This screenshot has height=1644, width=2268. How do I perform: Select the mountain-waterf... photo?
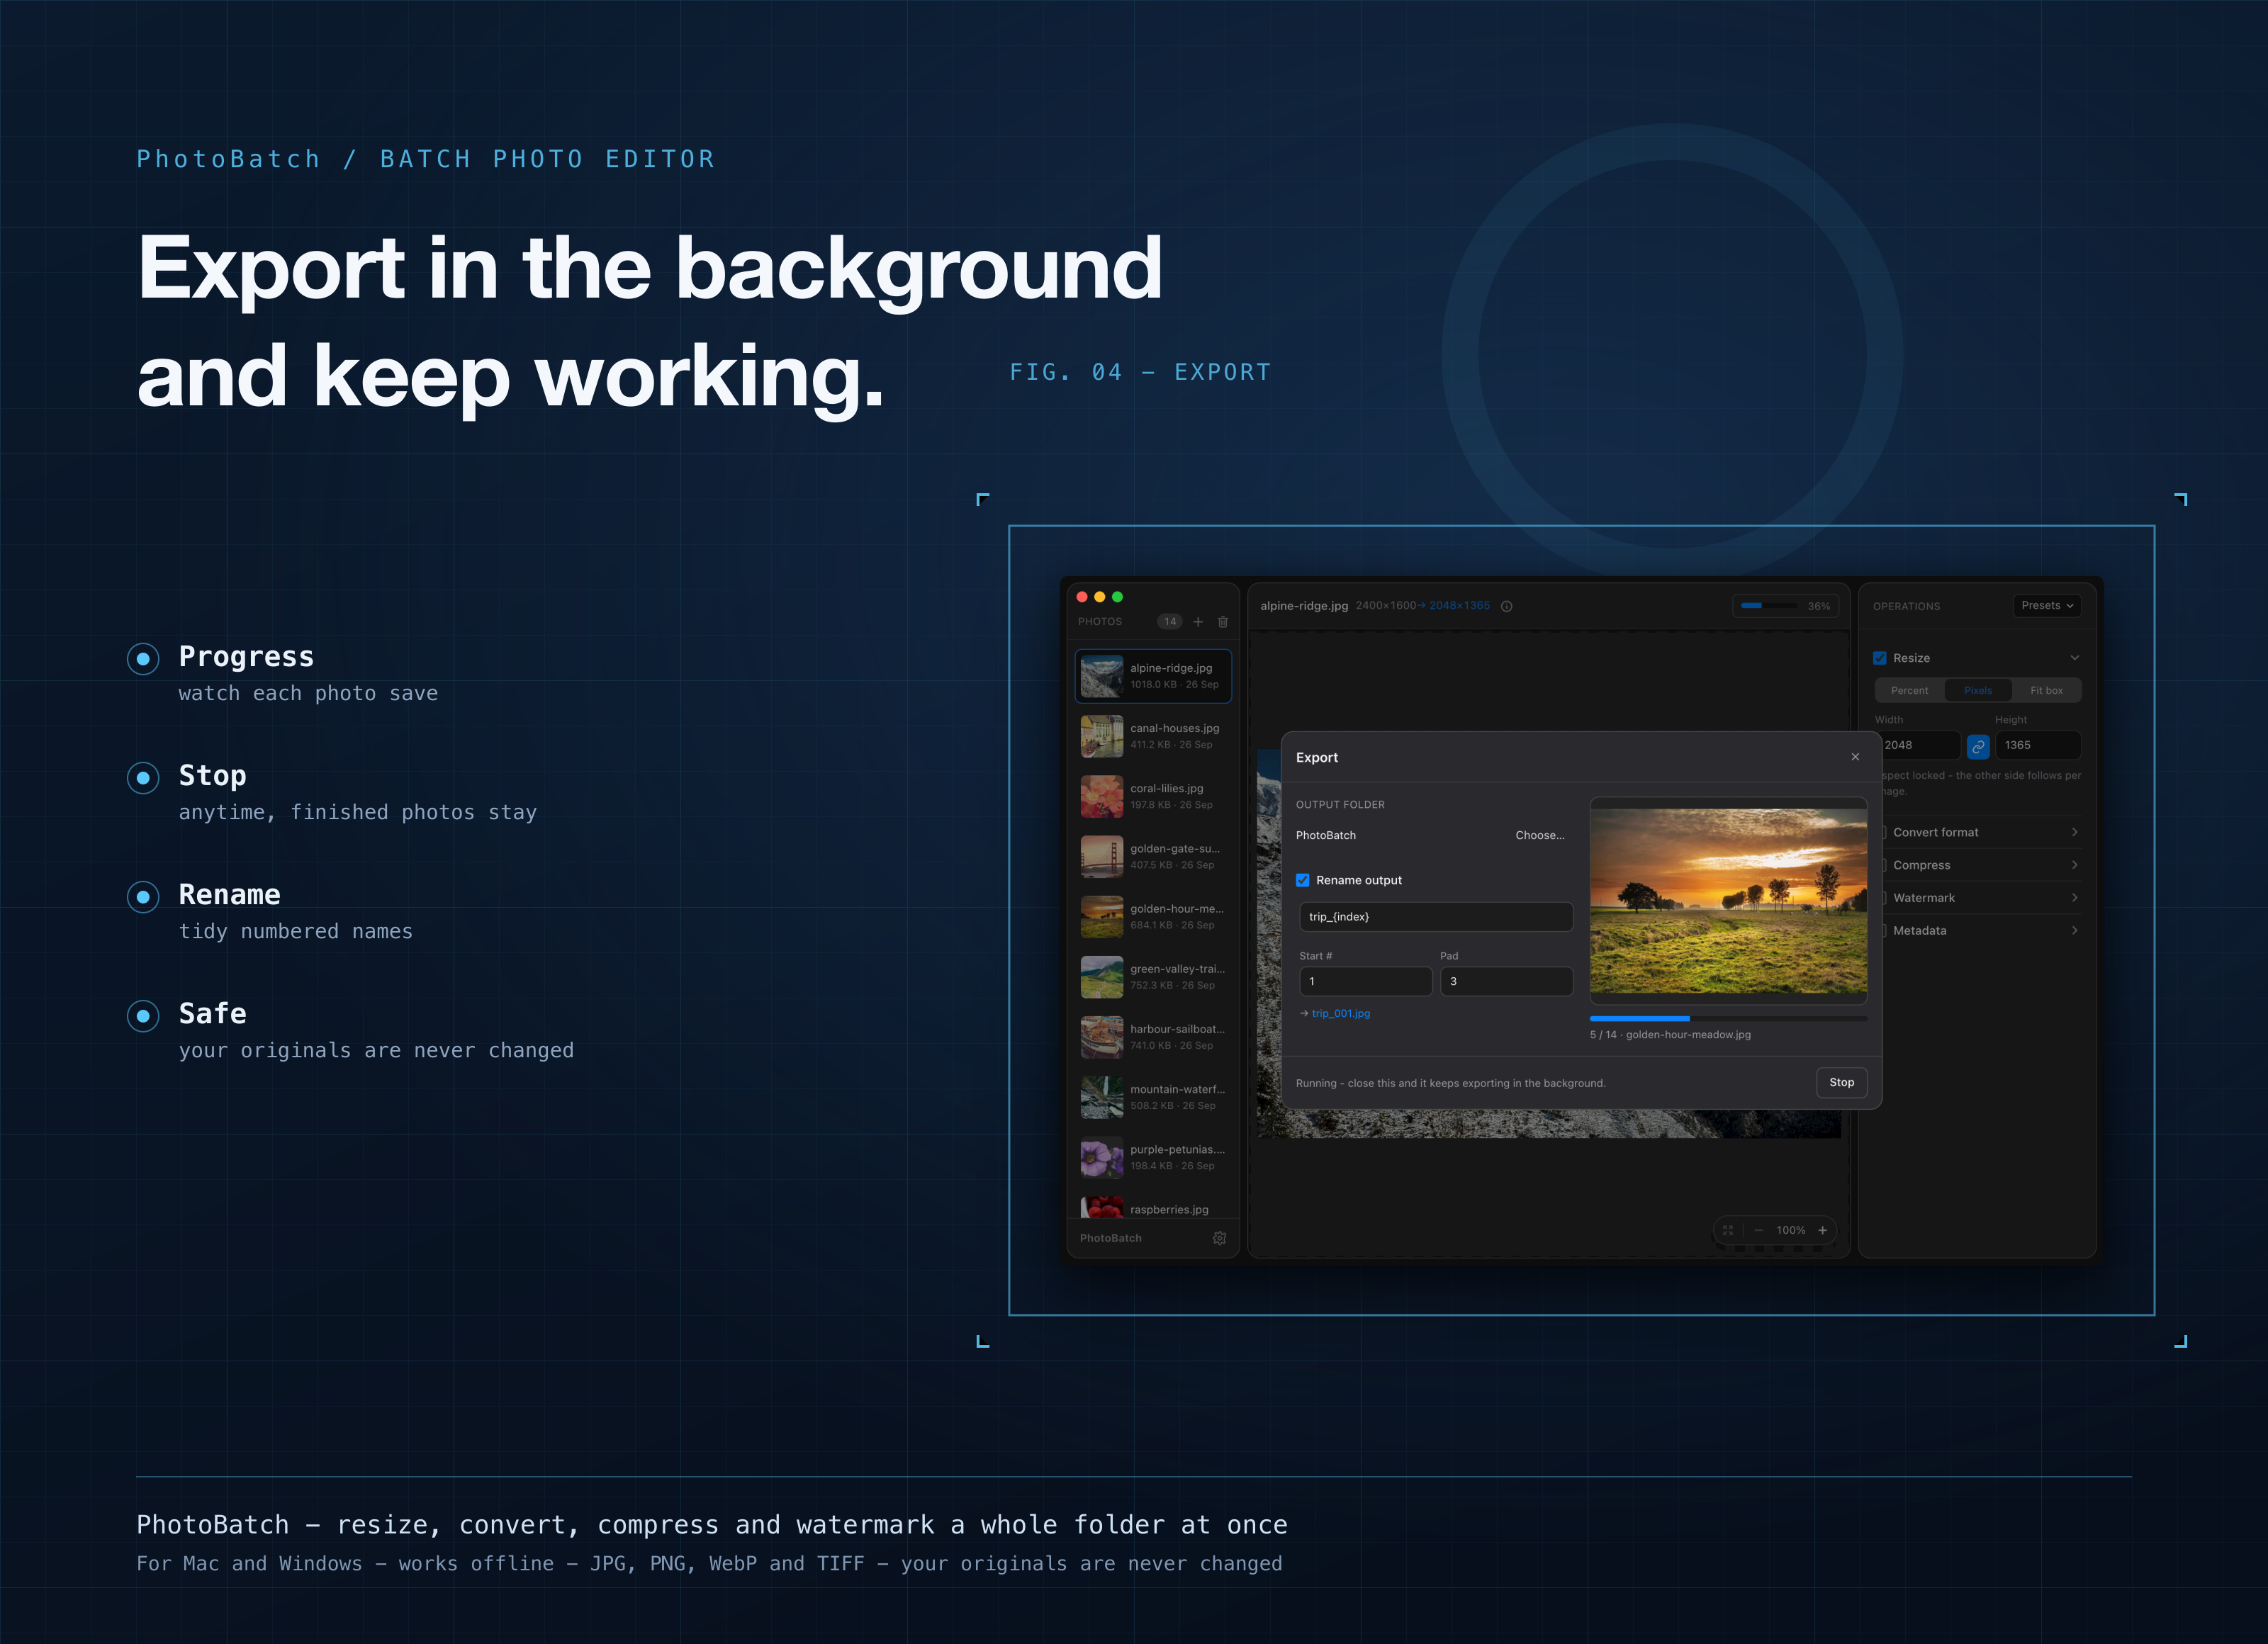pos(1153,1097)
